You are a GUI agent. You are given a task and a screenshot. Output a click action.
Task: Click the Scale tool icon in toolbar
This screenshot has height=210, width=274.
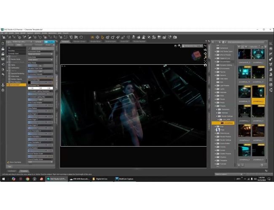tap(123, 37)
